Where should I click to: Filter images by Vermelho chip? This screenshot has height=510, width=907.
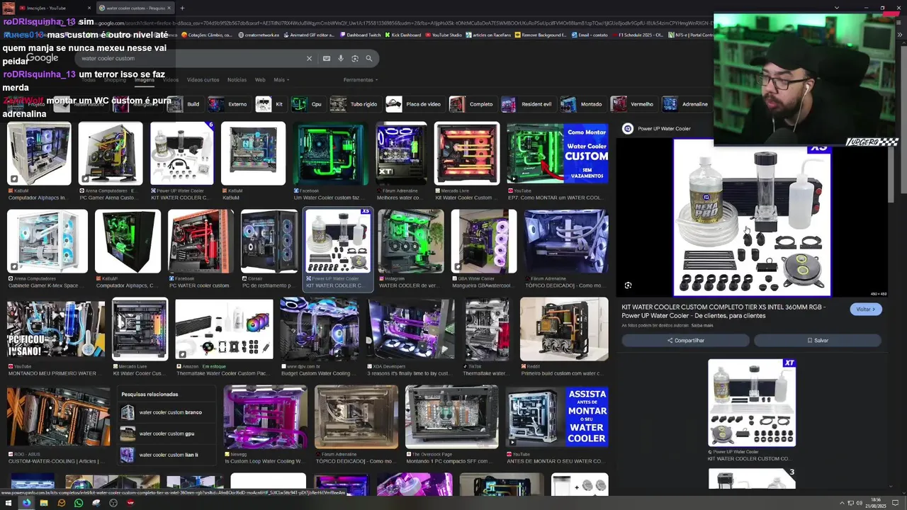click(x=633, y=104)
